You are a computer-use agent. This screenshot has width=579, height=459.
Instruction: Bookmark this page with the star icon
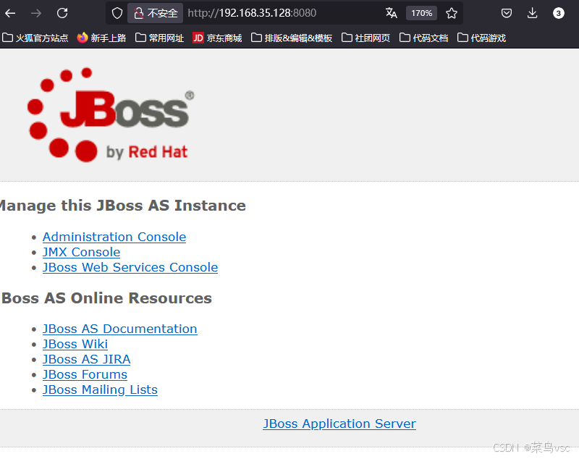tap(451, 13)
